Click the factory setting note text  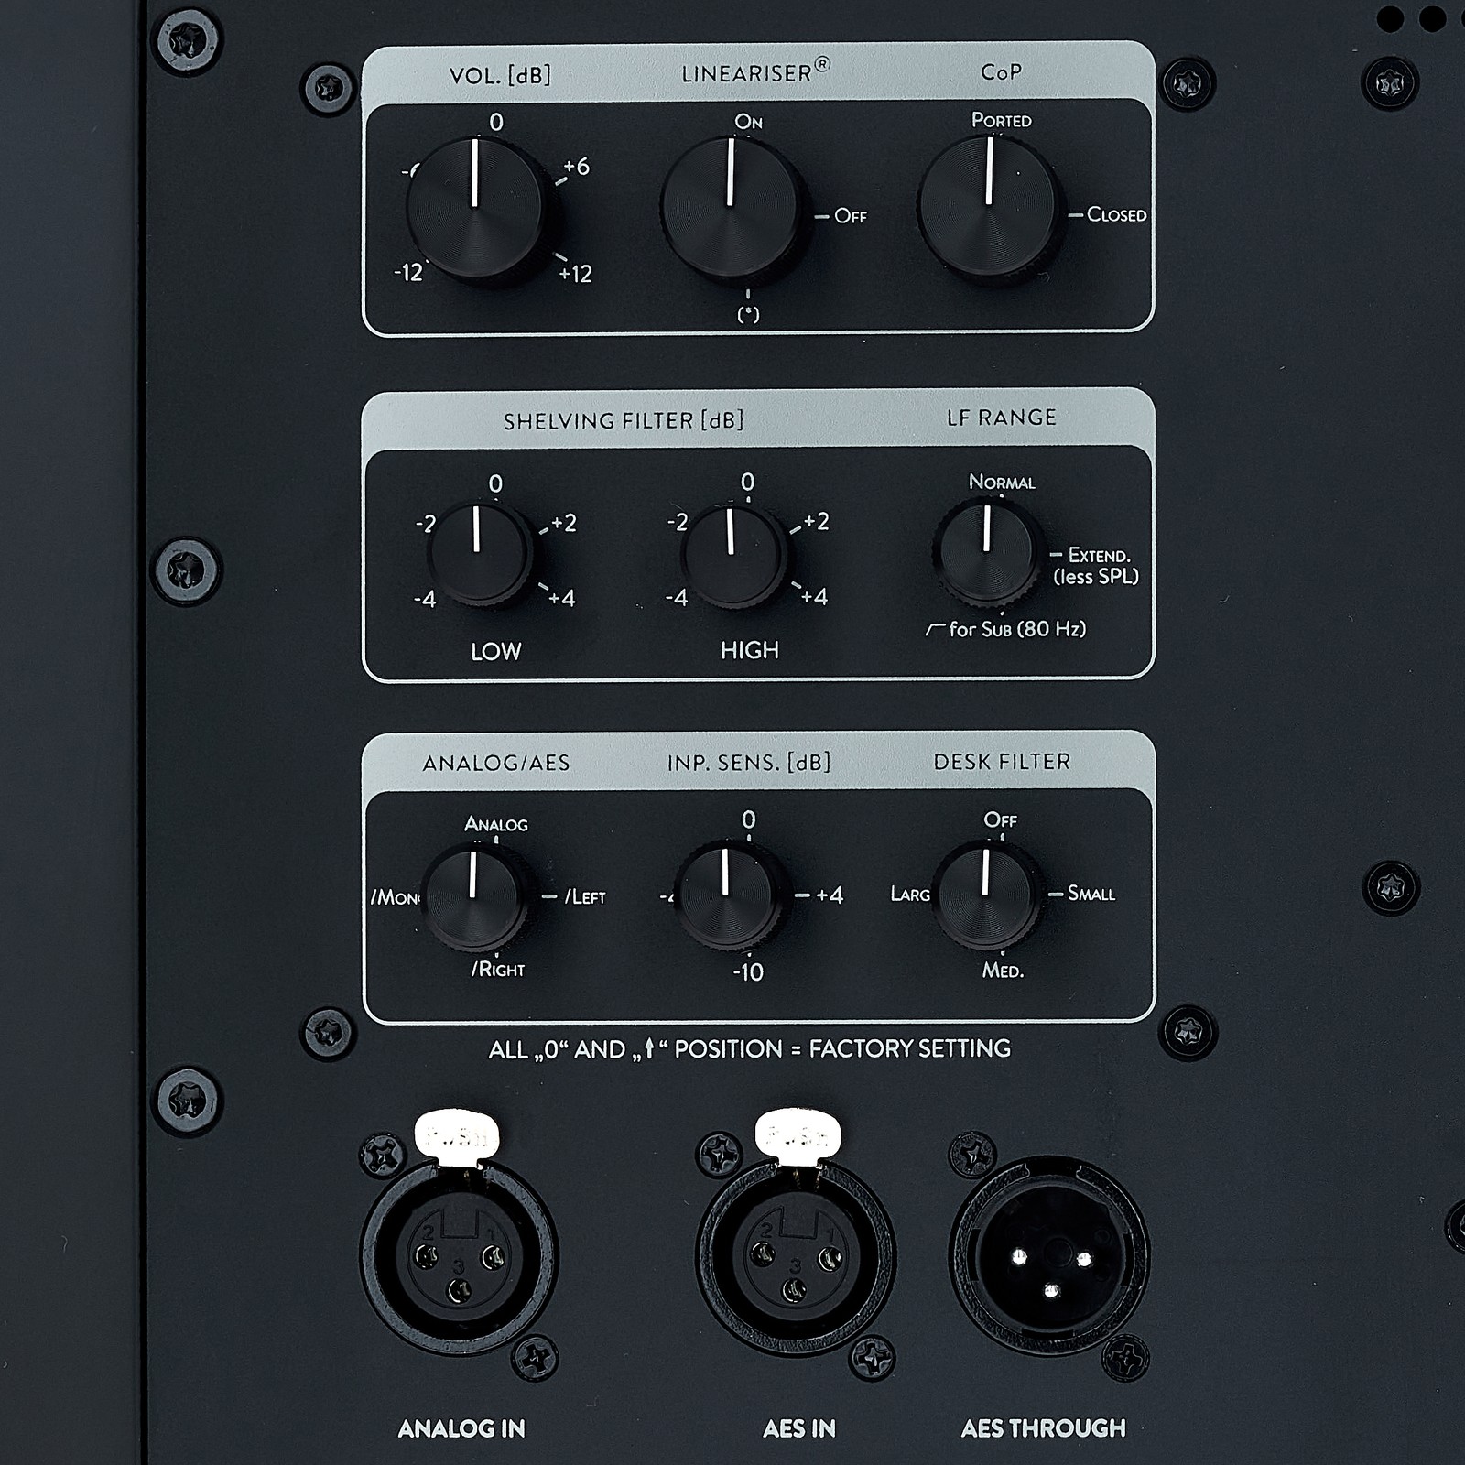pos(749,1049)
